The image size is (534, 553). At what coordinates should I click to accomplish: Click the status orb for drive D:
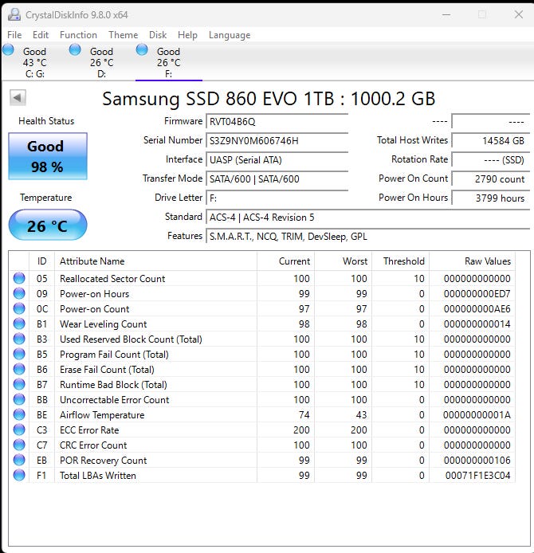point(76,49)
